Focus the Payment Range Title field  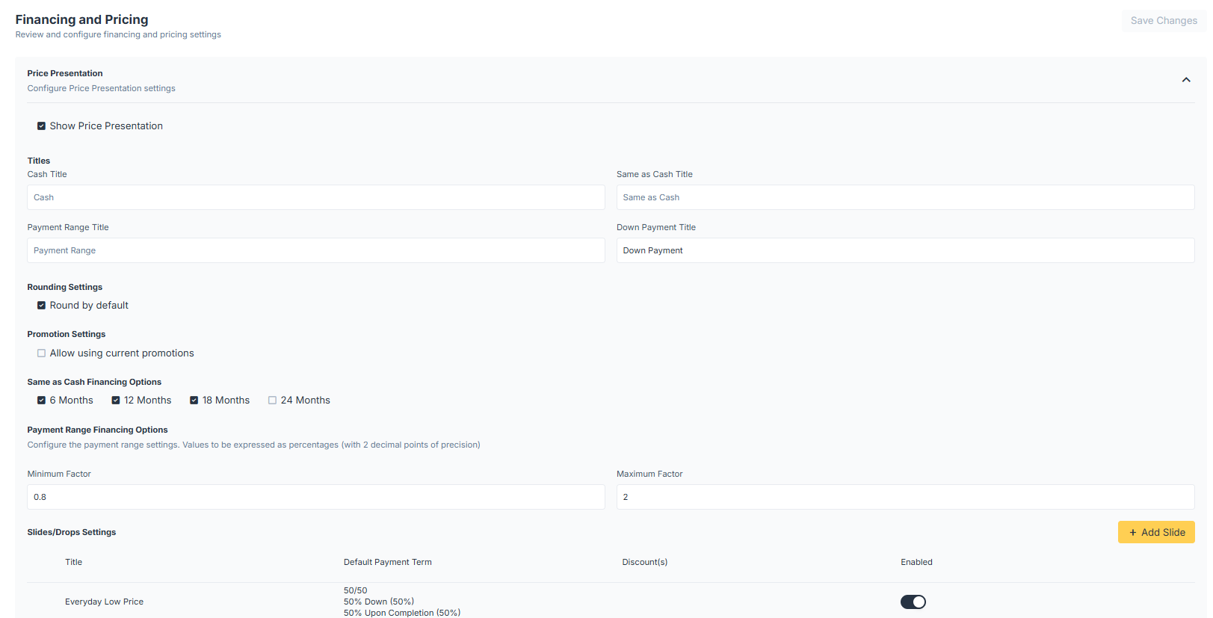coord(315,250)
